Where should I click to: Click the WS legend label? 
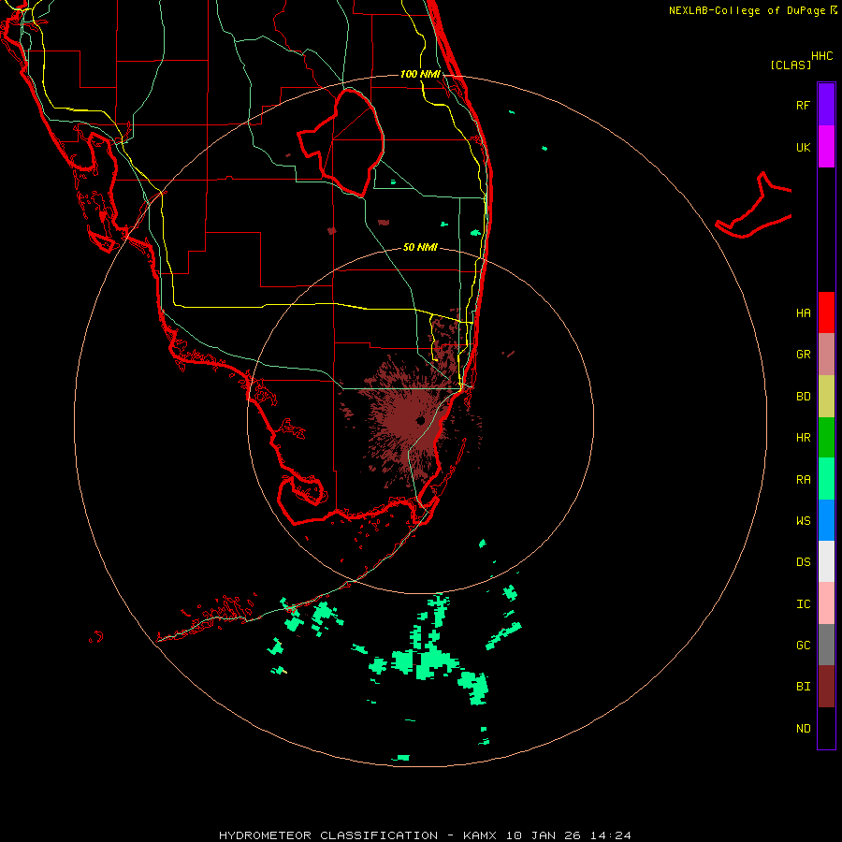[803, 521]
